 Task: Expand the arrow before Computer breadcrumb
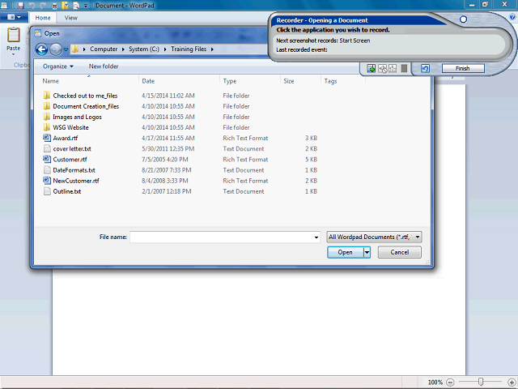pos(84,49)
